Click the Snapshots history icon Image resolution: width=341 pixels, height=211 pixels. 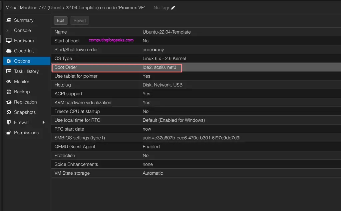point(9,112)
